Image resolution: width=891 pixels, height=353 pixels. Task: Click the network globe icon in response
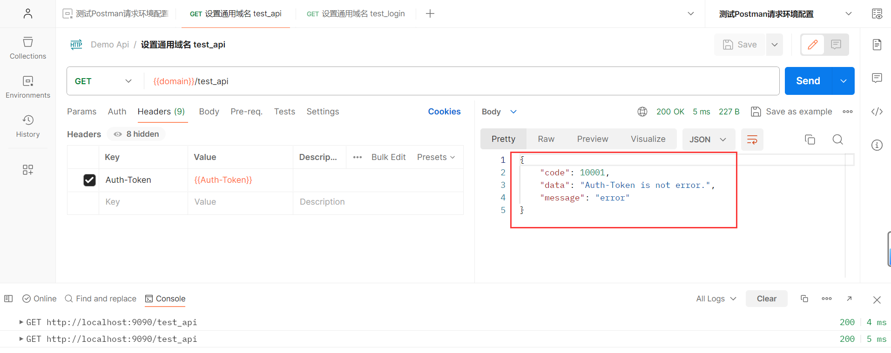(642, 112)
